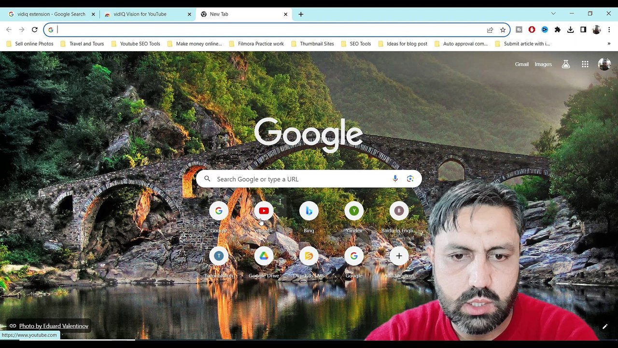Click the blue circular paper-plane extension icon
The image size is (618, 348).
[545, 29]
